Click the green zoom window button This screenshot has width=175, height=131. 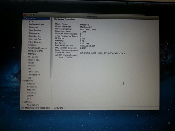[x=33, y=15]
